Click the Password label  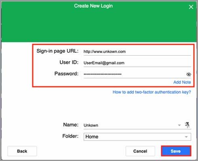point(66,74)
